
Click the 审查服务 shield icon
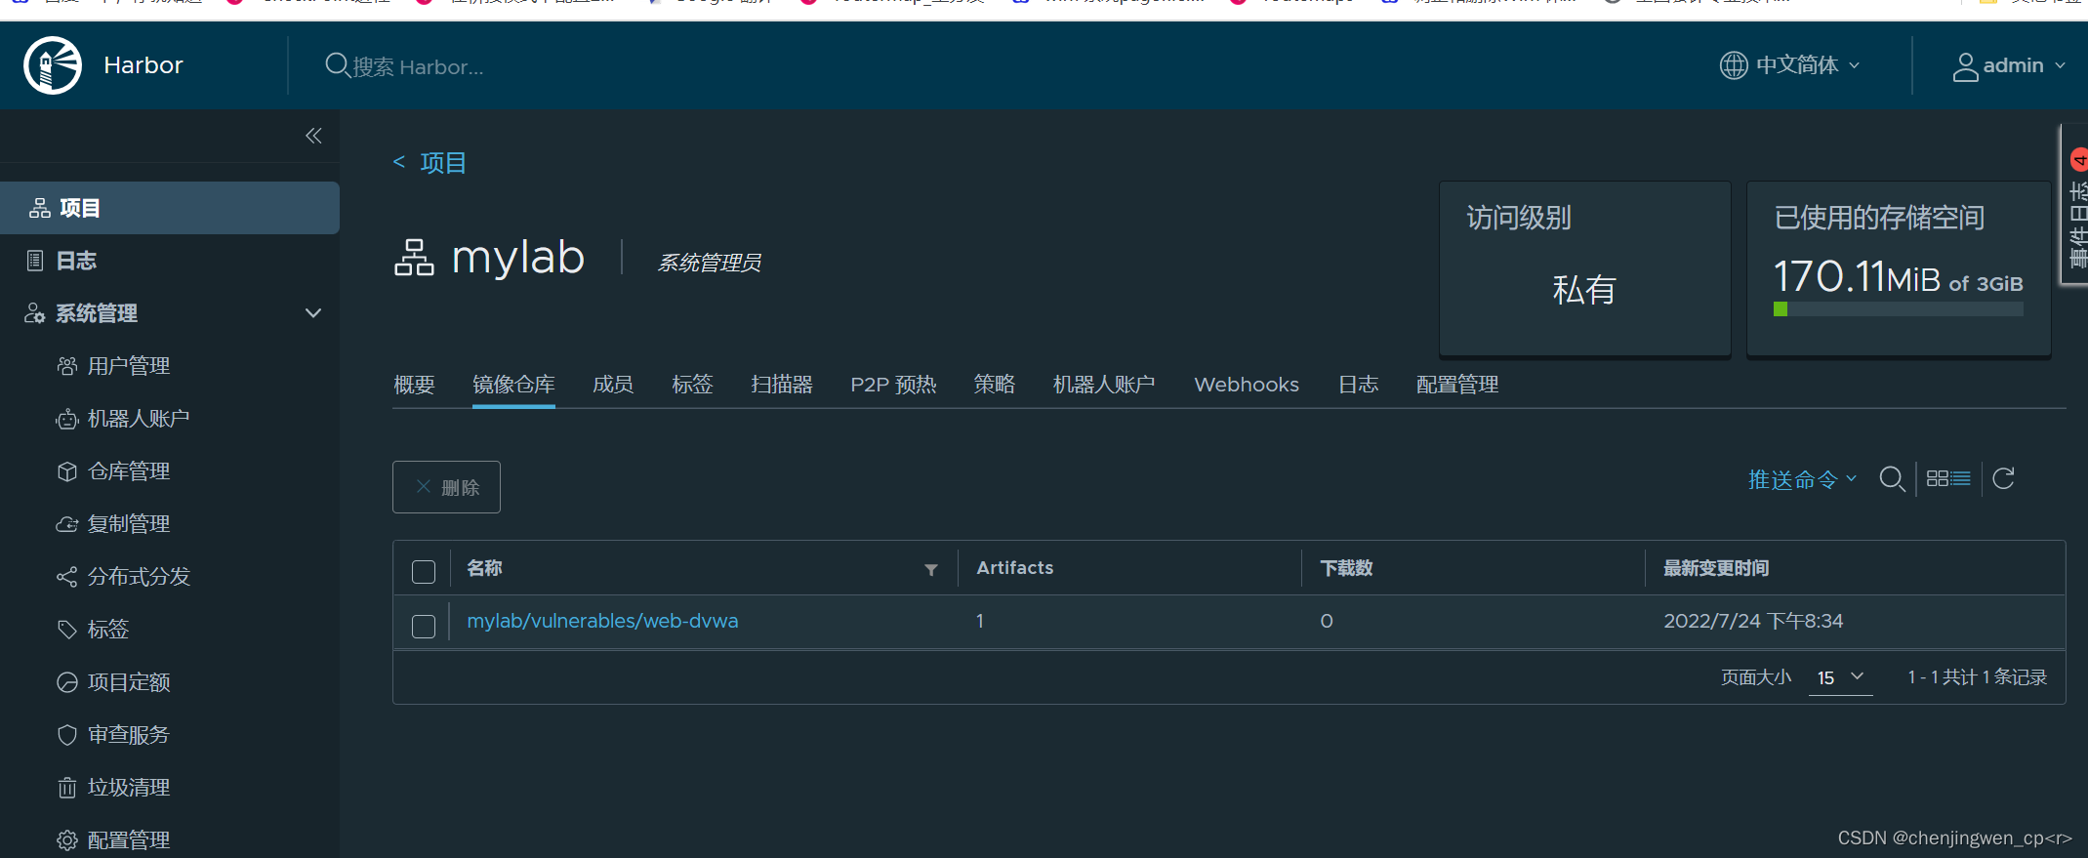[x=66, y=735]
